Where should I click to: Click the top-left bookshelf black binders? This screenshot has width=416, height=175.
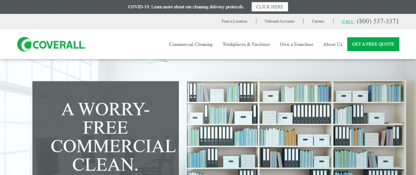click(x=193, y=92)
